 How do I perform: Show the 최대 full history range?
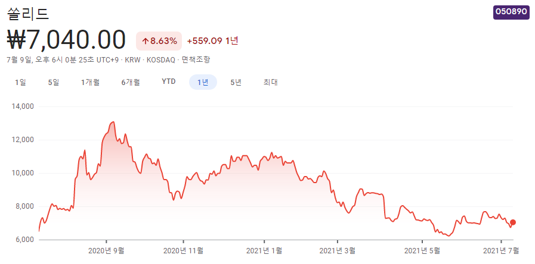click(x=271, y=82)
